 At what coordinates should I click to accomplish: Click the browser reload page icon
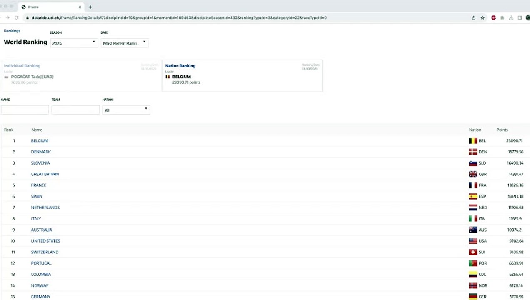(x=16, y=17)
